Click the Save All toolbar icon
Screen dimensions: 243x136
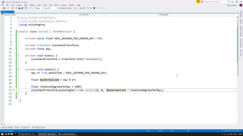(x=22, y=8)
